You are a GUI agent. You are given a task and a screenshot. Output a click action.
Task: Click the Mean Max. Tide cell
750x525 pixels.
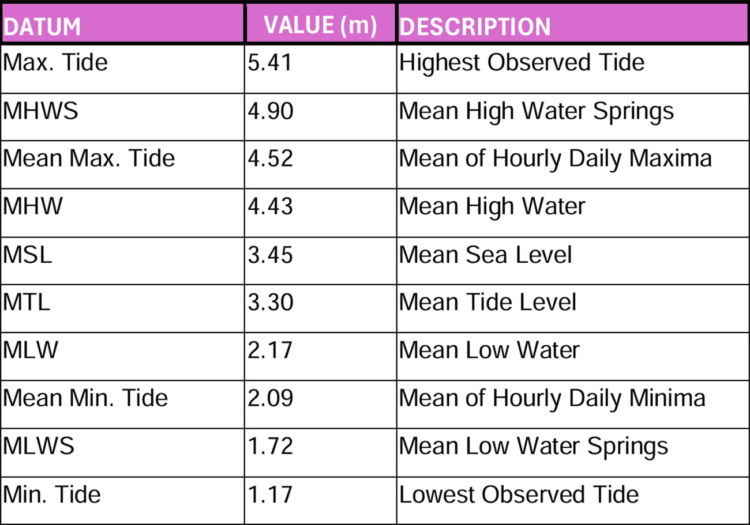pyautogui.click(x=89, y=158)
